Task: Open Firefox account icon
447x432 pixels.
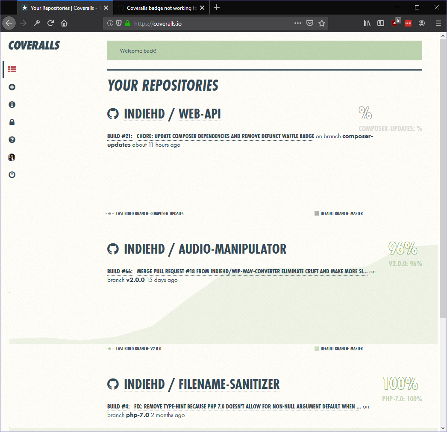Action: (422, 24)
